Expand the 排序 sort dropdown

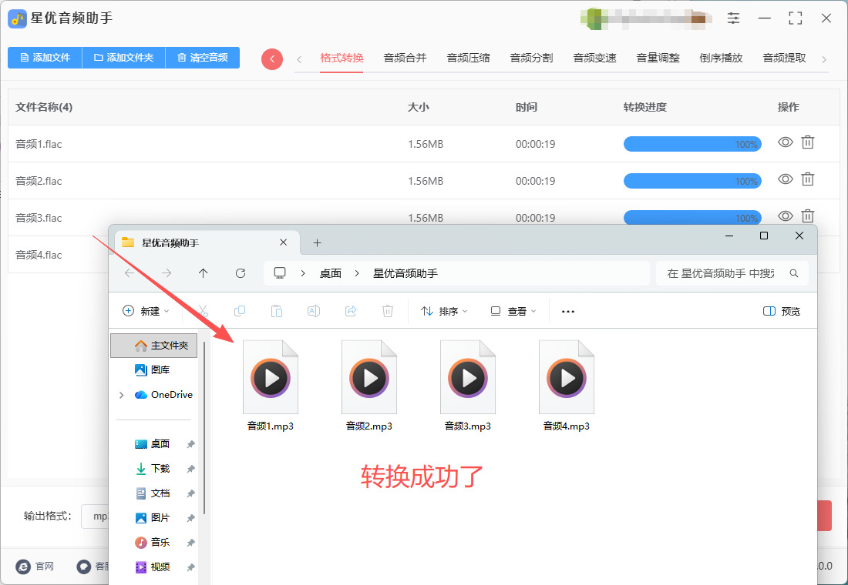tap(443, 312)
